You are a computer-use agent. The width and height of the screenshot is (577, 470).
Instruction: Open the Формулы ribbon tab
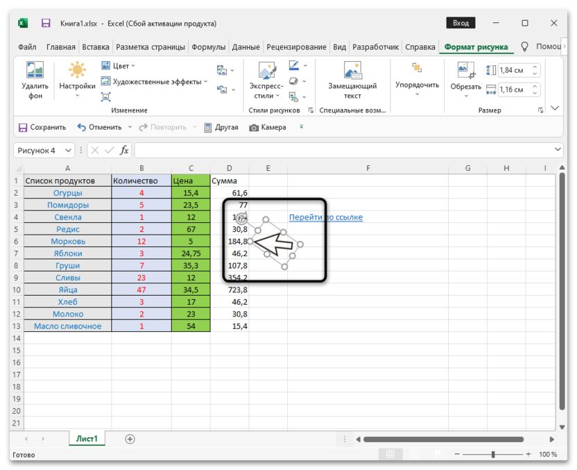pos(208,47)
